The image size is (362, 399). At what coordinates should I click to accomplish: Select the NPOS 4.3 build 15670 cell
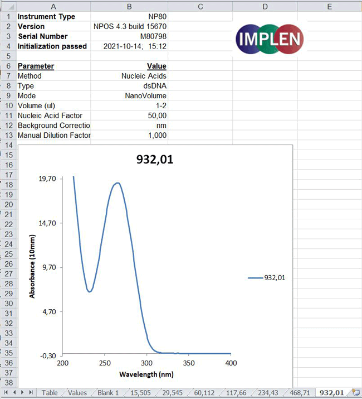tap(129, 26)
